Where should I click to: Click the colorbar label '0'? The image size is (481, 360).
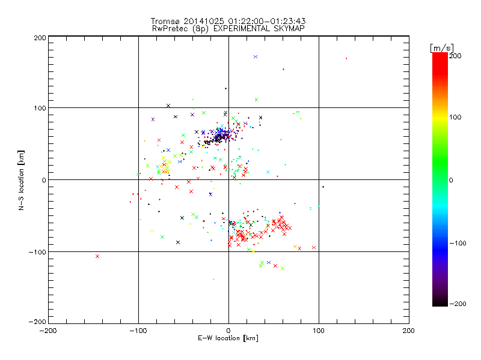click(451, 181)
